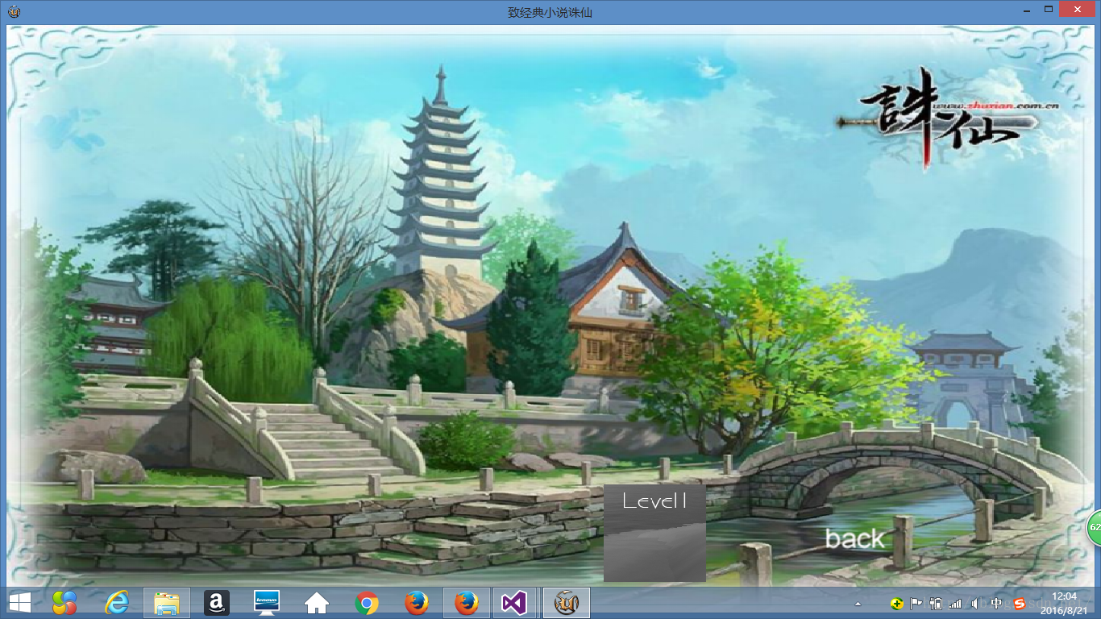Click the Sogou input method tray icon

(x=1019, y=604)
